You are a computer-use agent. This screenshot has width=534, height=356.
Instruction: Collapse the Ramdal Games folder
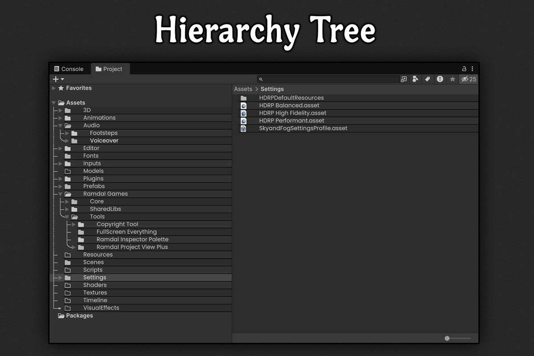[x=60, y=194]
